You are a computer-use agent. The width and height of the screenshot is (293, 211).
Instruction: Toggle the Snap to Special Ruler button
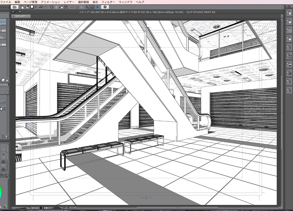[x=92, y=7]
